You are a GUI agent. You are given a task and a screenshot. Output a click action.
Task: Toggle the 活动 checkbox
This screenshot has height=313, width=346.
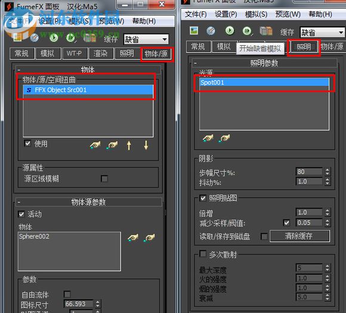21,214
